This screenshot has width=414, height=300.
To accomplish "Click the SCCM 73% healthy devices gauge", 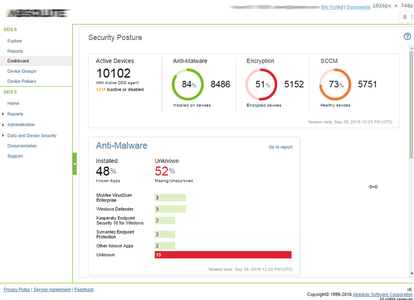I will point(335,84).
